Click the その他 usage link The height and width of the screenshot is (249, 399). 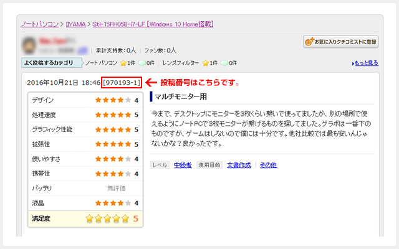268,165
